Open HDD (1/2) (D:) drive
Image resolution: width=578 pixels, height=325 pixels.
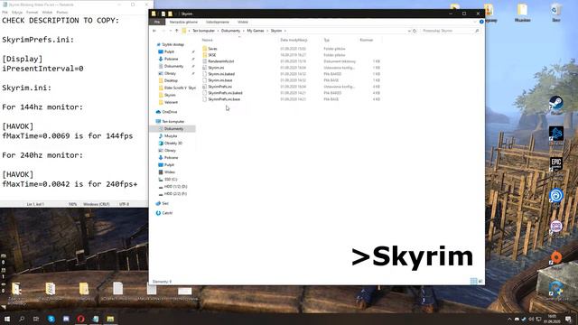175,187
